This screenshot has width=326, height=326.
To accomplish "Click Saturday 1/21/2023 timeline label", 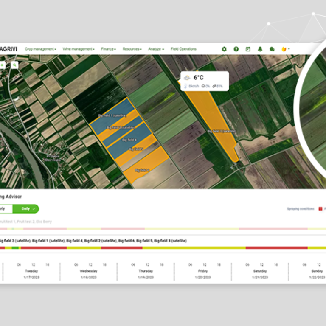I will (260, 274).
